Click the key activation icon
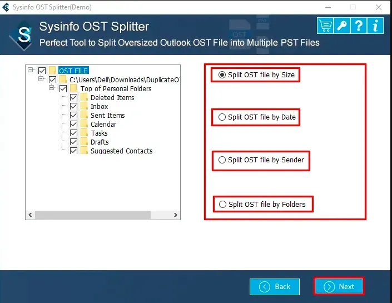 click(x=342, y=26)
